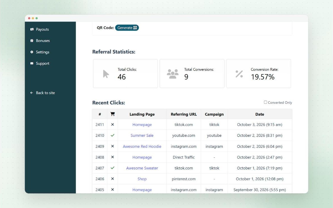The width and height of the screenshot is (333, 208).
Task: Select click number 2407
Action: [x=100, y=168]
